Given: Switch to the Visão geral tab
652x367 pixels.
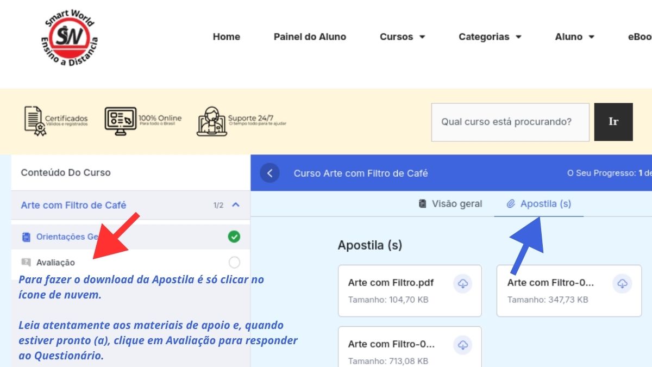Looking at the screenshot, I should pyautogui.click(x=450, y=204).
